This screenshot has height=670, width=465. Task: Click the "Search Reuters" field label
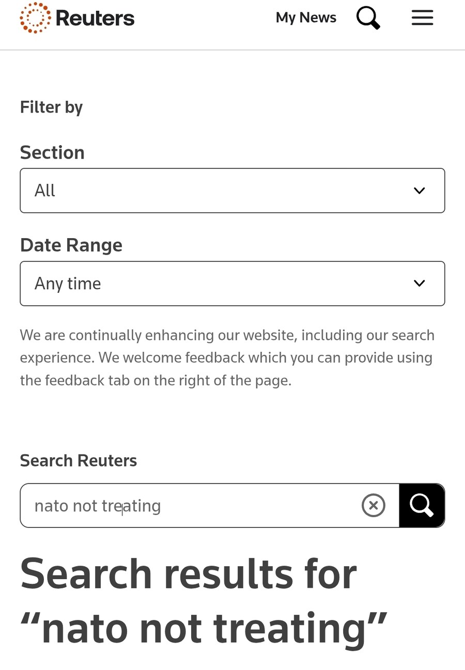coord(79,460)
